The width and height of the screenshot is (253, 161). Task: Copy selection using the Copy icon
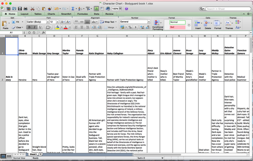[x=38, y=9]
